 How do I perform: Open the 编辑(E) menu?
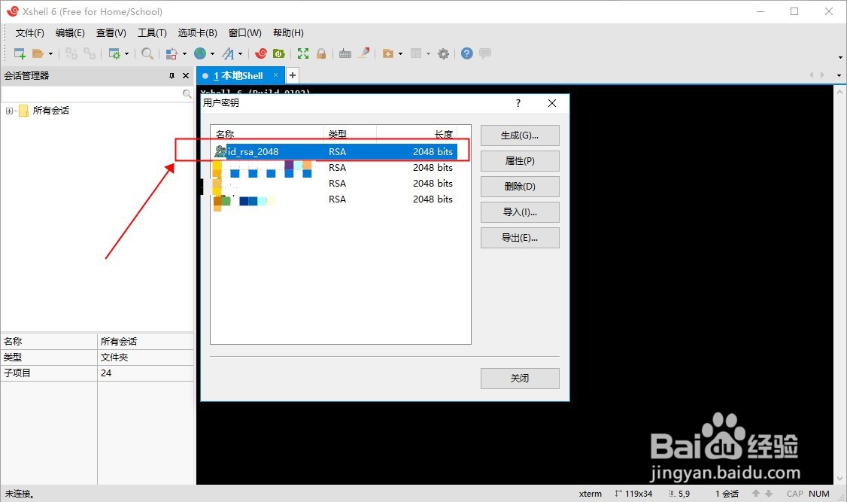(70, 33)
